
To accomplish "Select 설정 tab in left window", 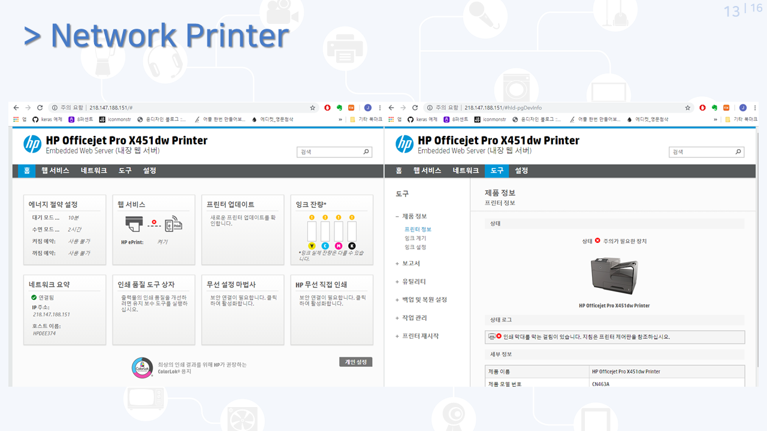I will 149,171.
